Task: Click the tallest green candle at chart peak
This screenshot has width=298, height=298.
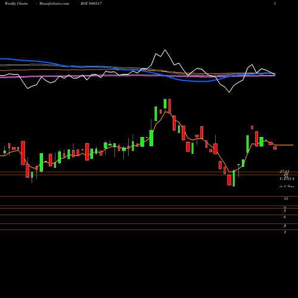Action: coord(165,104)
